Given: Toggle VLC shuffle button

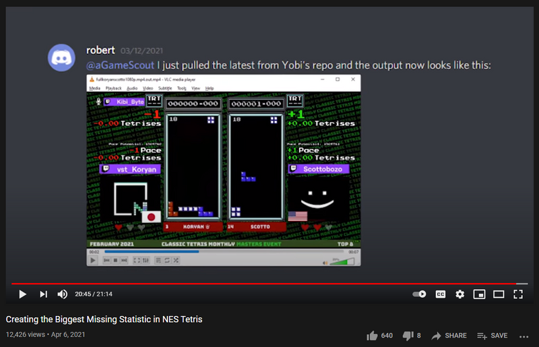Looking at the screenshot, I should 176,260.
